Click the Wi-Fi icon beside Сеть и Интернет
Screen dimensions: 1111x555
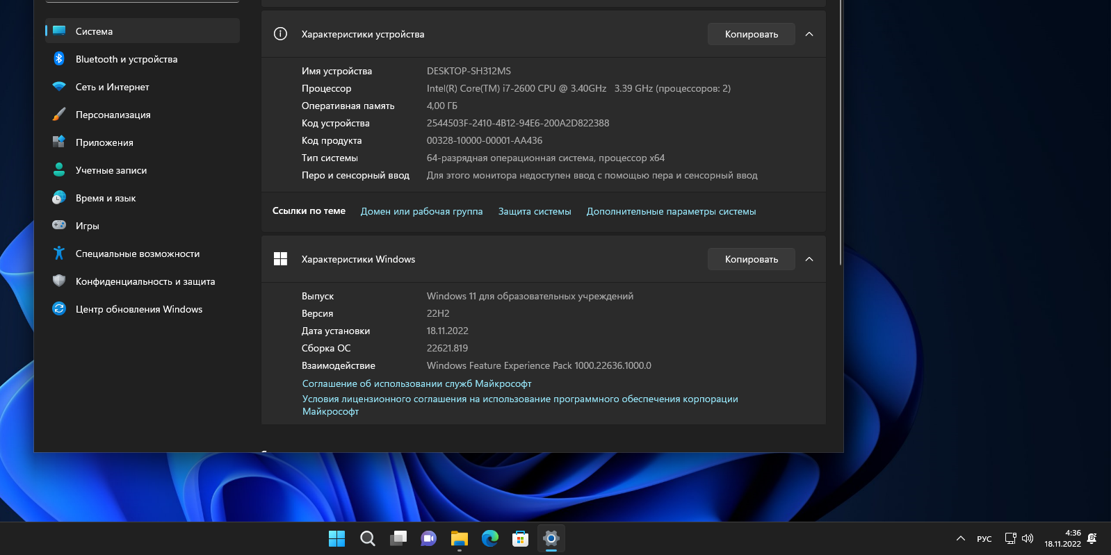point(59,87)
